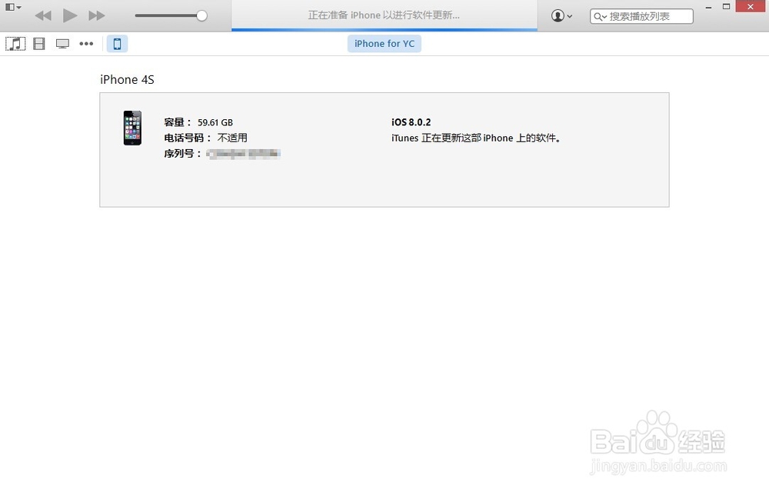This screenshot has height=492, width=769.
Task: Click the iOS 8.0.2 version label
Action: [x=411, y=122]
